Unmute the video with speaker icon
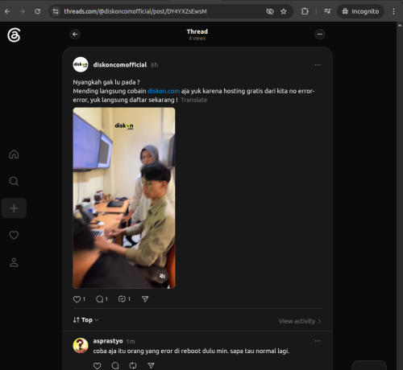Image resolution: width=403 pixels, height=370 pixels. [162, 276]
